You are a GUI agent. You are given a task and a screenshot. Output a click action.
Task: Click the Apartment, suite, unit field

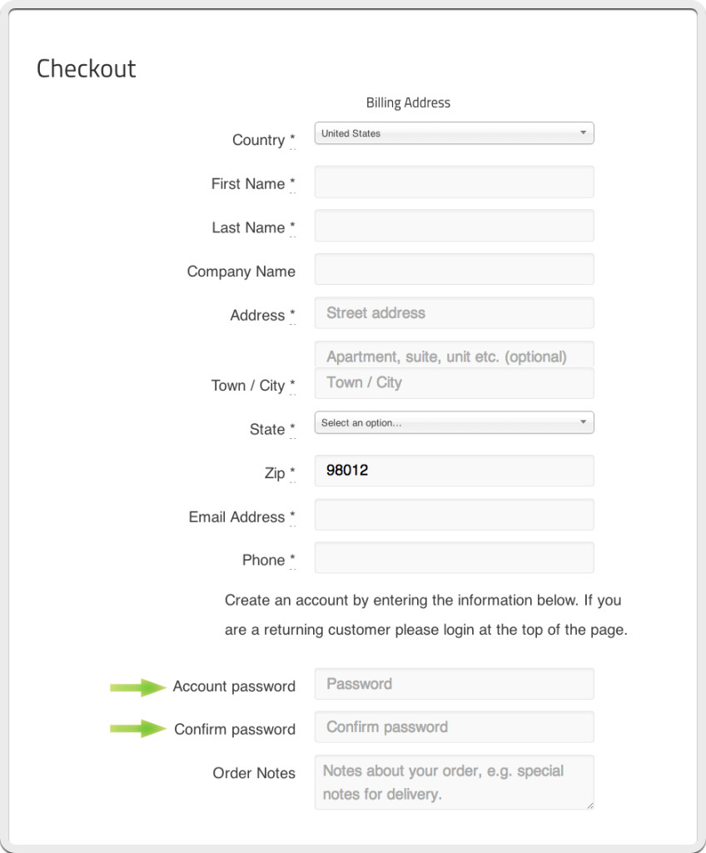(x=455, y=354)
